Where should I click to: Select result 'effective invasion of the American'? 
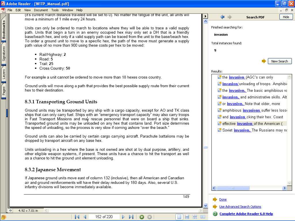[x=252, y=123]
